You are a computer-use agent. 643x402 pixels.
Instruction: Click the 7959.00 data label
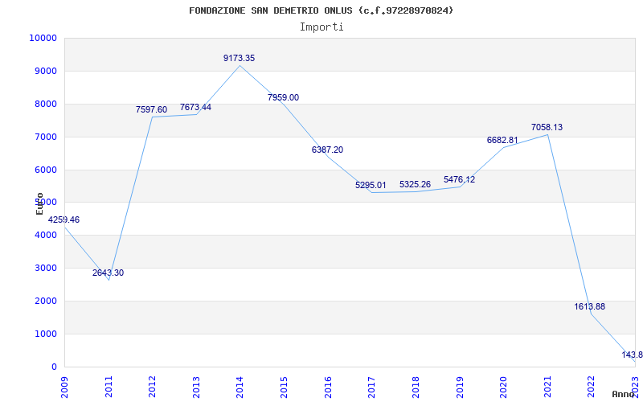[x=283, y=97]
